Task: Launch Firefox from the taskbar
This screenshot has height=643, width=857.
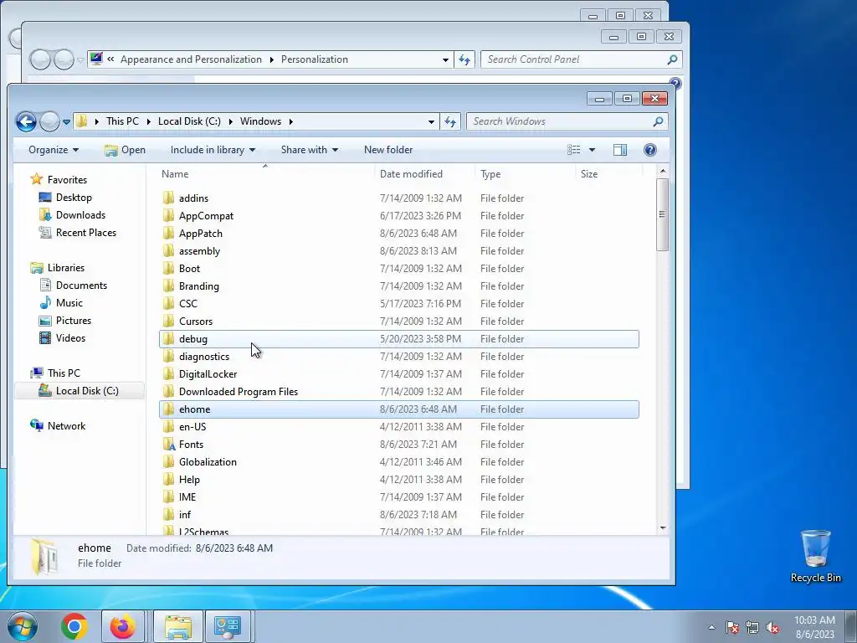Action: (x=122, y=626)
